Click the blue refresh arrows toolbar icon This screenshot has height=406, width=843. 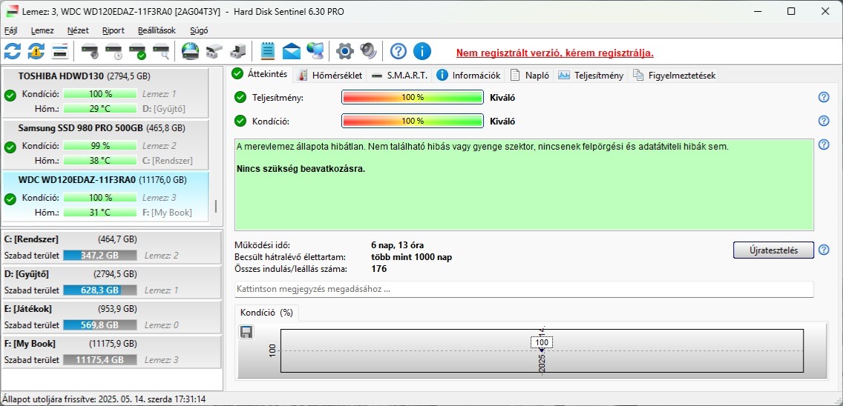tap(13, 52)
